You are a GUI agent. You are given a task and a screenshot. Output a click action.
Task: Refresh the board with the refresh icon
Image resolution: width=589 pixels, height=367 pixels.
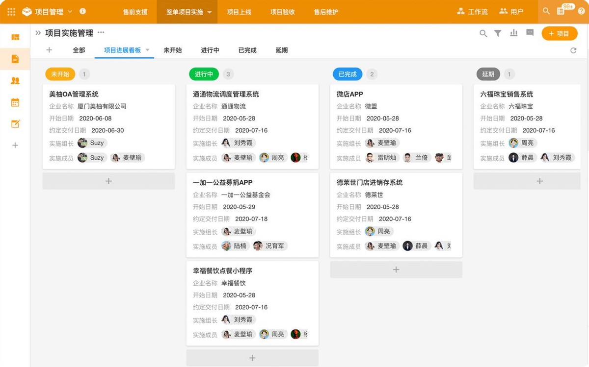point(573,50)
